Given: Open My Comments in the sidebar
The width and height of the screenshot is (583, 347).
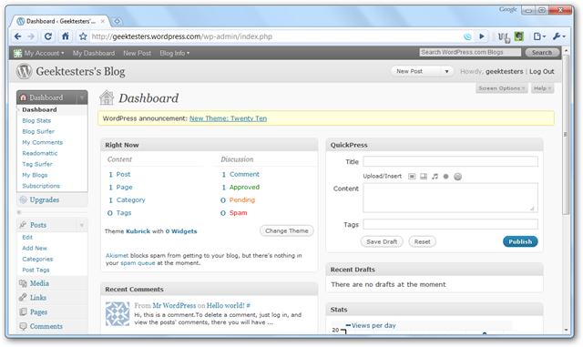Looking at the screenshot, I should 43,142.
